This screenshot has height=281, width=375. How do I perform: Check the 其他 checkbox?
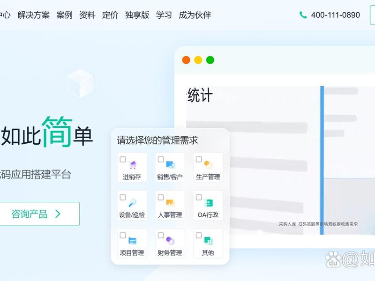pyautogui.click(x=199, y=236)
